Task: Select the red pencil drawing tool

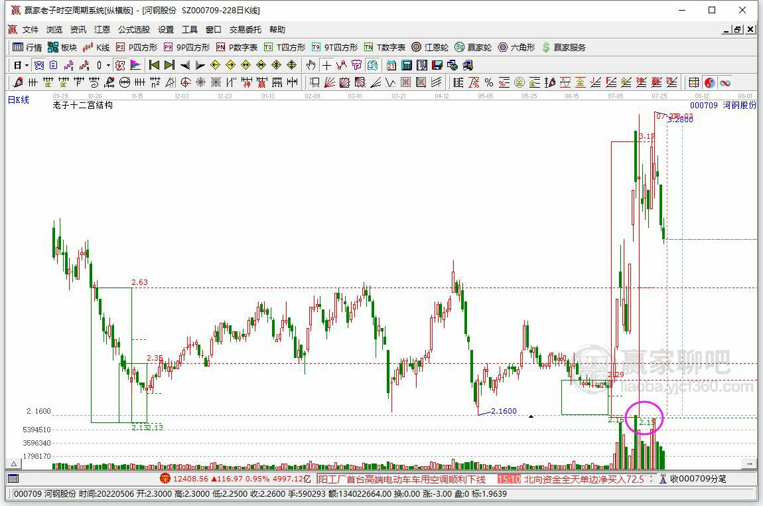Action: (18, 82)
